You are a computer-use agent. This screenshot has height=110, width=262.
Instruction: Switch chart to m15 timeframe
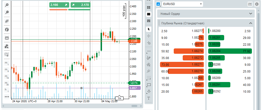coord(7,76)
